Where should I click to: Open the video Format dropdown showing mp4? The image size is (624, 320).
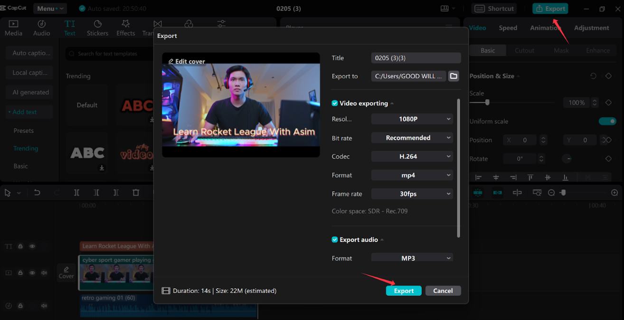412,175
